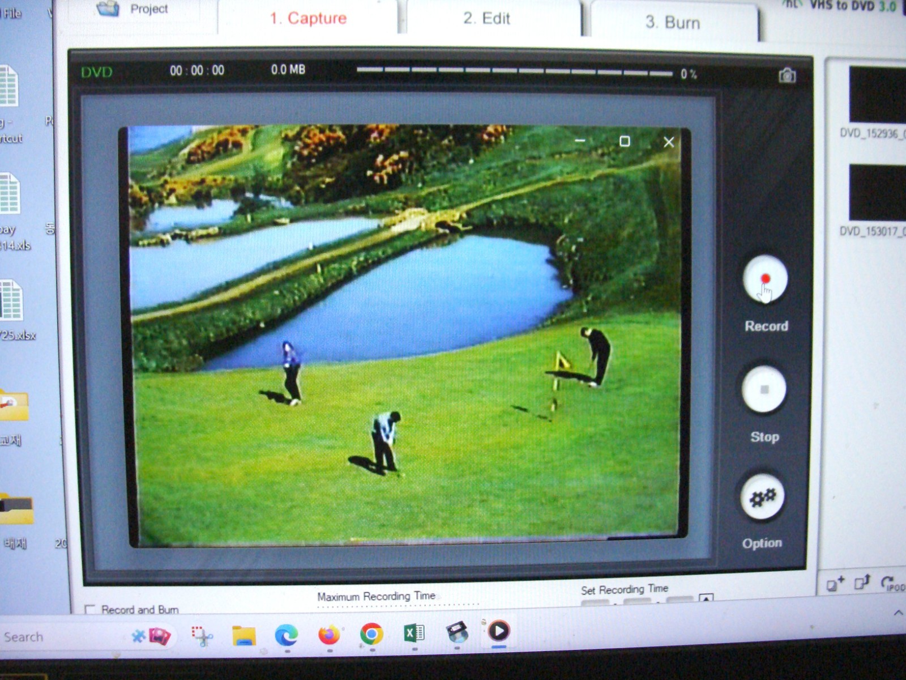Switch to Excel on the taskbar
This screenshot has height=680, width=906.
(414, 632)
